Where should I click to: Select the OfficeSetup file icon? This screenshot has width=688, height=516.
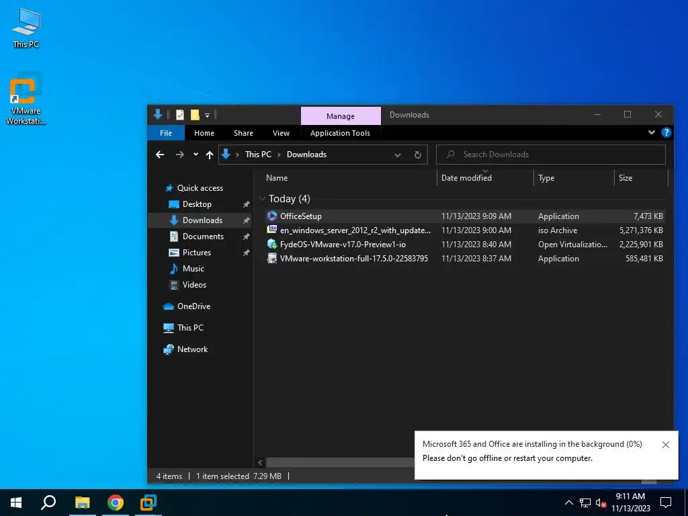(272, 216)
